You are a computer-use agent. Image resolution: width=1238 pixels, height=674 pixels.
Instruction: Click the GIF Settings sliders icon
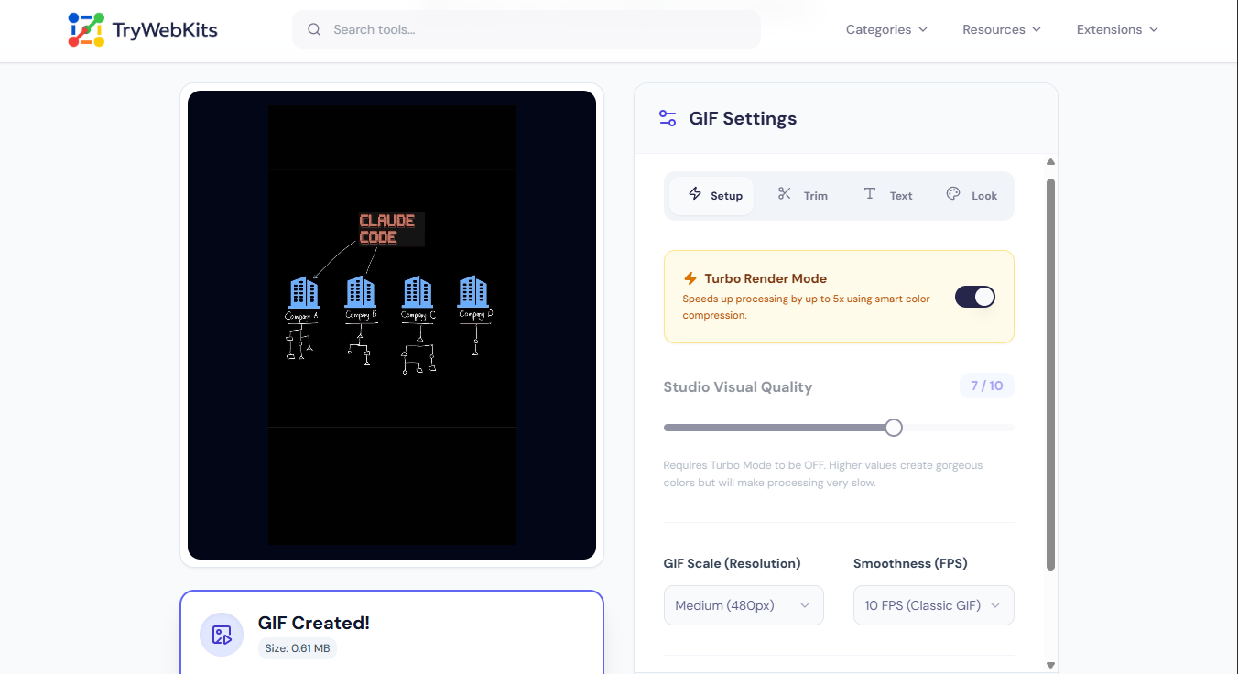(666, 117)
